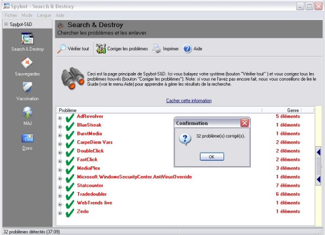This screenshot has height=235, width=325.
Task: Close the Confirmation dialog
Action: (245, 123)
